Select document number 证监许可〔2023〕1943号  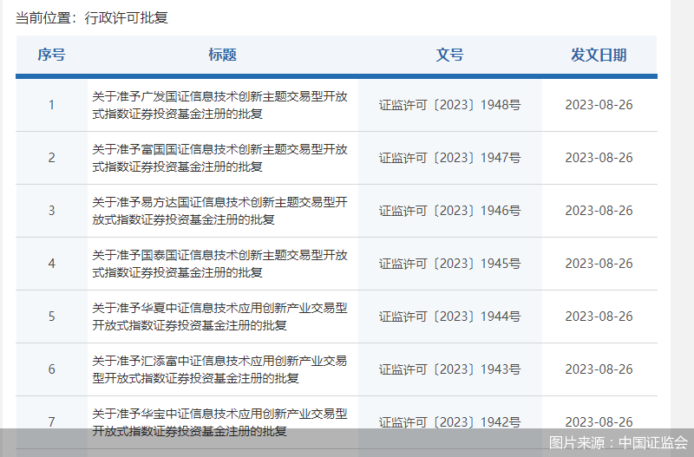(x=449, y=369)
